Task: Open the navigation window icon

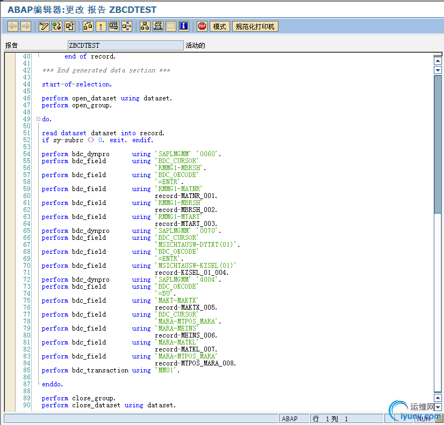Action: 158,26
